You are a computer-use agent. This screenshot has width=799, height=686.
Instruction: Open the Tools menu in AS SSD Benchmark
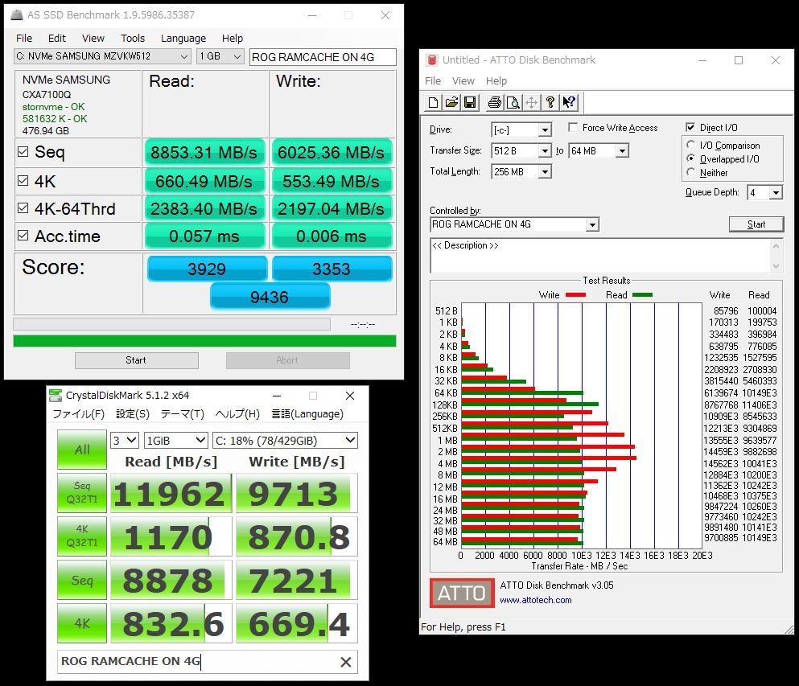[x=133, y=38]
